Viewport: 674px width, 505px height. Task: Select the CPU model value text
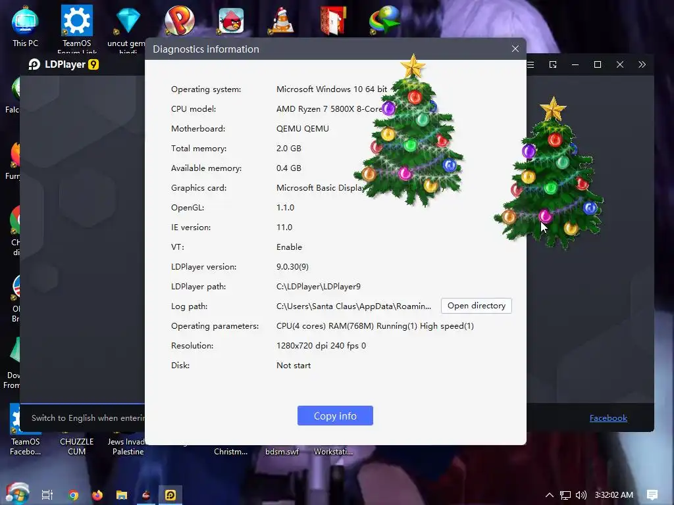pos(329,108)
